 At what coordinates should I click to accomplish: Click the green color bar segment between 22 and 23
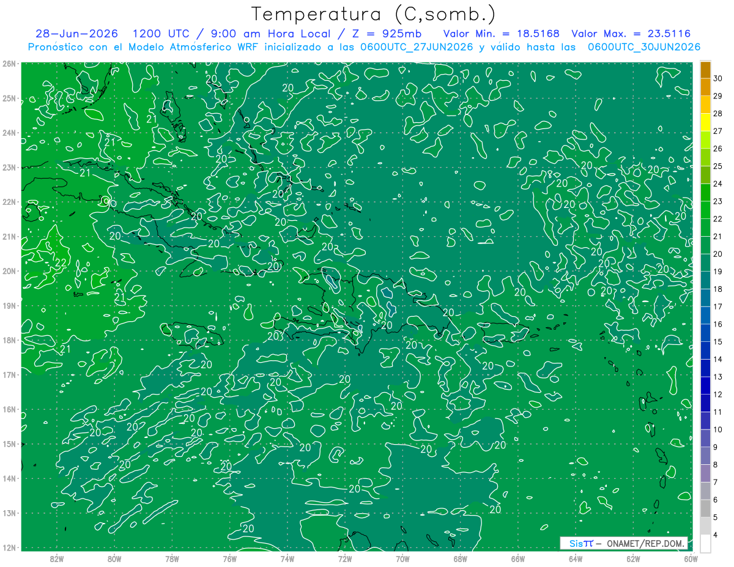[705, 209]
